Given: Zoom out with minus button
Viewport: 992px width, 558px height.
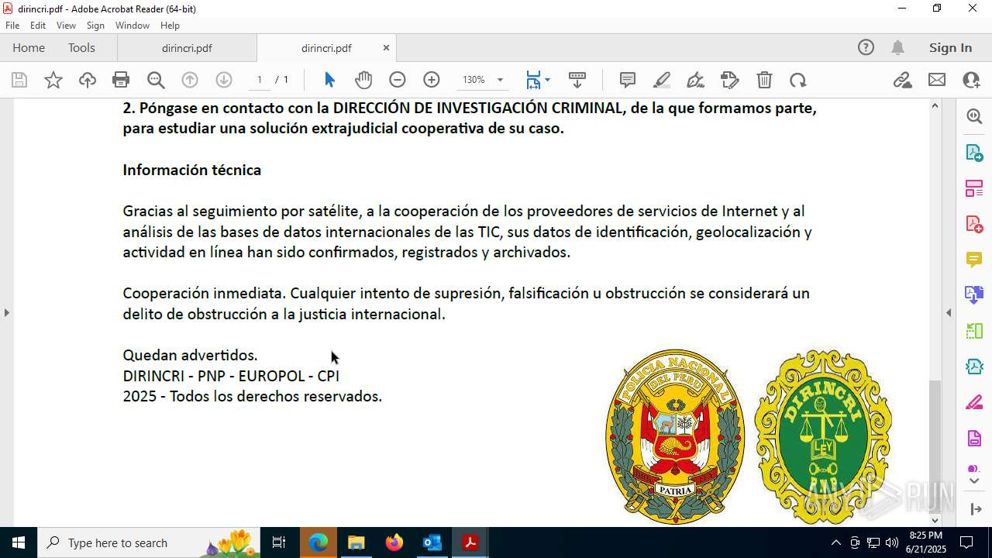Looking at the screenshot, I should tap(398, 80).
